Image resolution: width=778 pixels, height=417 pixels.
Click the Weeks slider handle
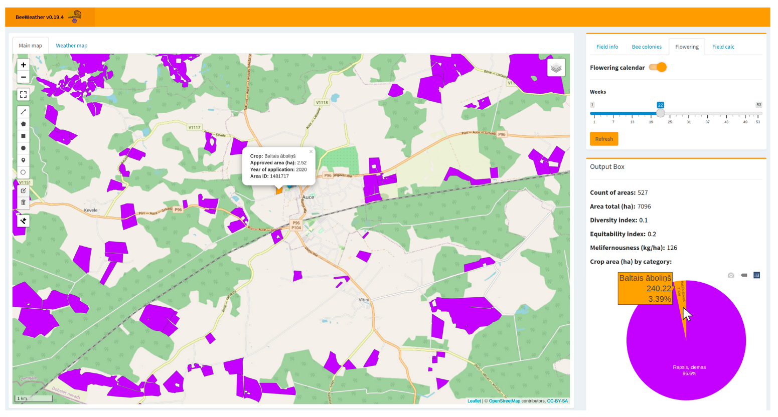[661, 113]
